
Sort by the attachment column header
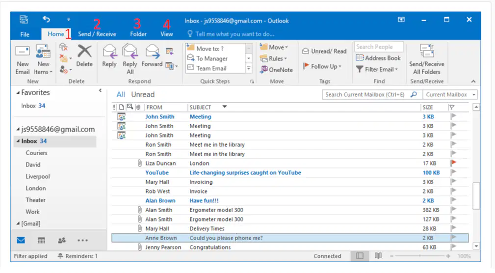(x=138, y=107)
